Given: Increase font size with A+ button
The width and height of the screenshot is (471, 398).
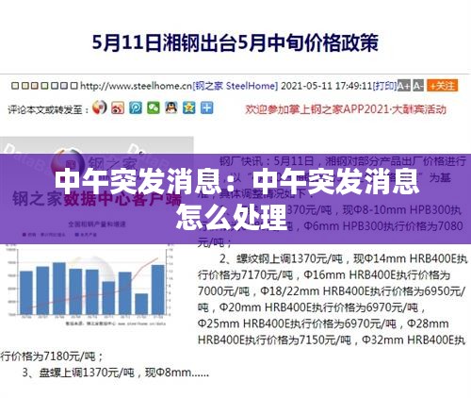Looking at the screenshot, I should tap(404, 85).
